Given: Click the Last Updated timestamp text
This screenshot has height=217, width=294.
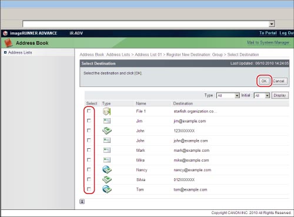Looking at the screenshot, I should click(259, 64).
